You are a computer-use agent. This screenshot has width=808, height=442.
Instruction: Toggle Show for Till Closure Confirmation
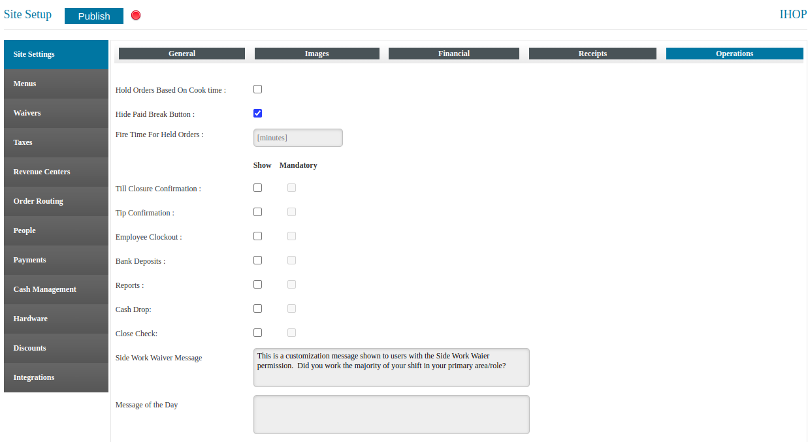coord(257,188)
